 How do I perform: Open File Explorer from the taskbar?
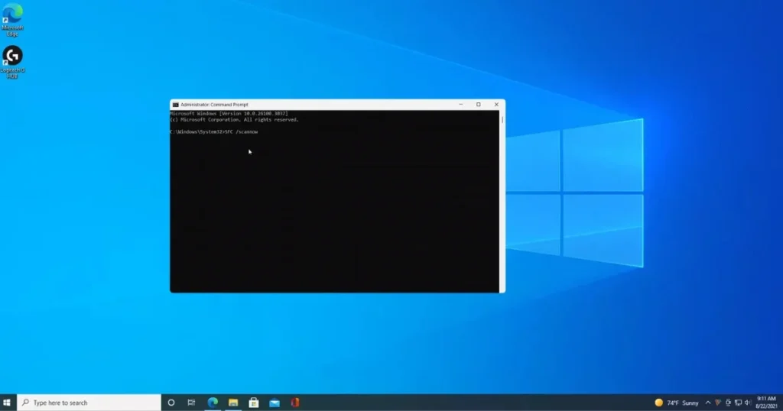[x=233, y=403]
